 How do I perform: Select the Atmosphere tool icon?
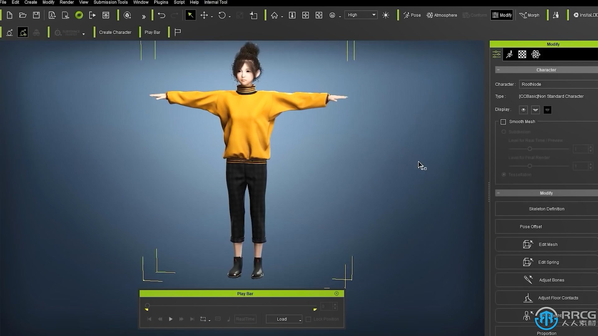pos(429,15)
